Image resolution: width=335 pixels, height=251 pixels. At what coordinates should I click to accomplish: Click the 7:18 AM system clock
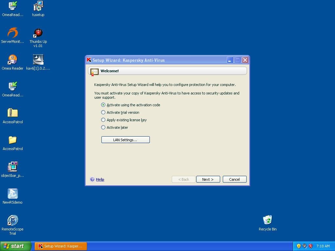(x=323, y=246)
